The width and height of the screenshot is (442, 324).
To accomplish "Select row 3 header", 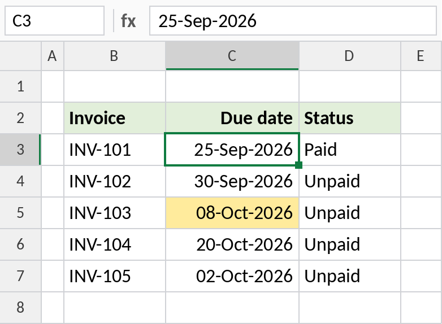I will (20, 150).
